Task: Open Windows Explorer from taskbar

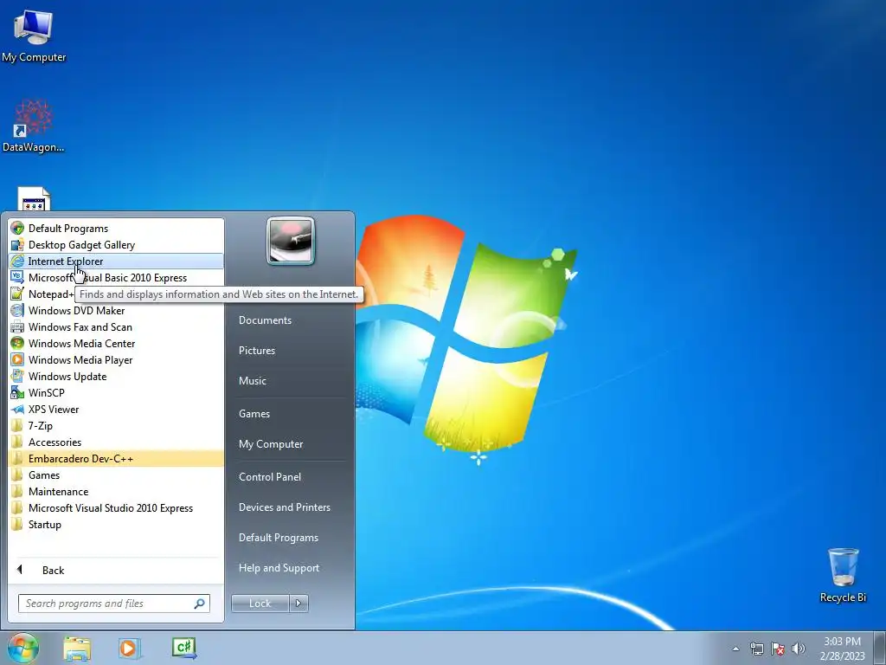Action: [77, 649]
